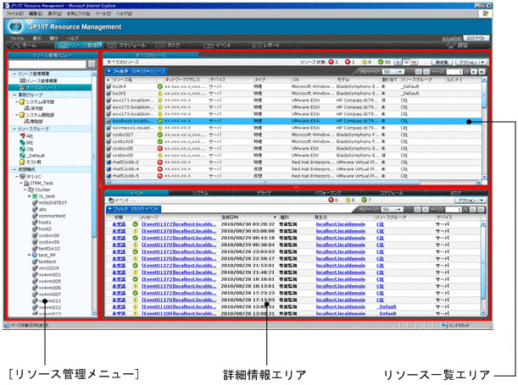Click the search field in resource menu

pos(47,64)
